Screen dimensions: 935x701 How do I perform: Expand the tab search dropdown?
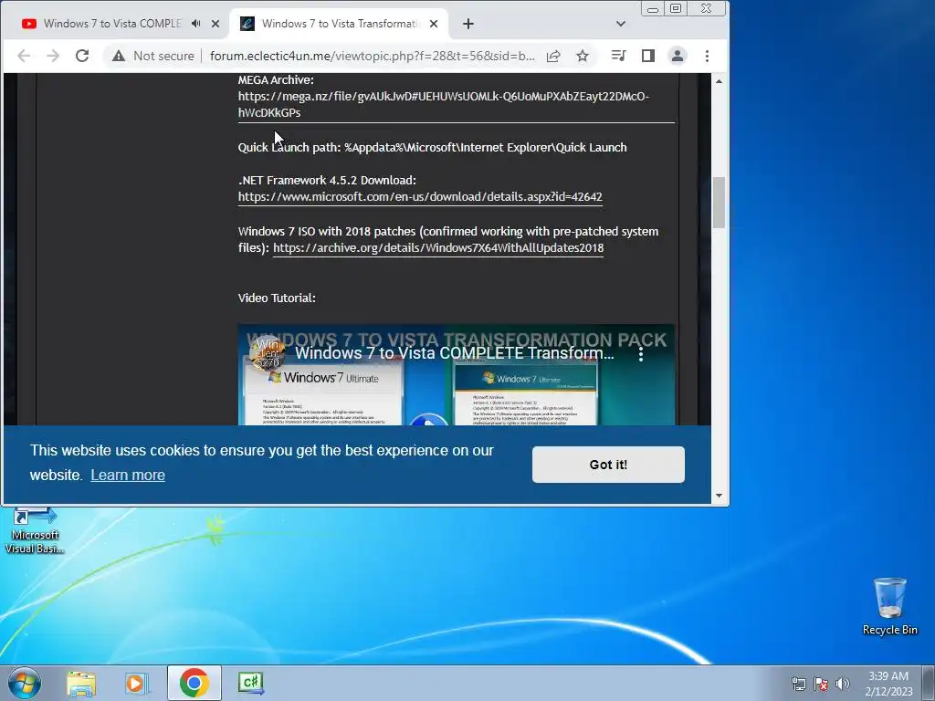point(621,24)
